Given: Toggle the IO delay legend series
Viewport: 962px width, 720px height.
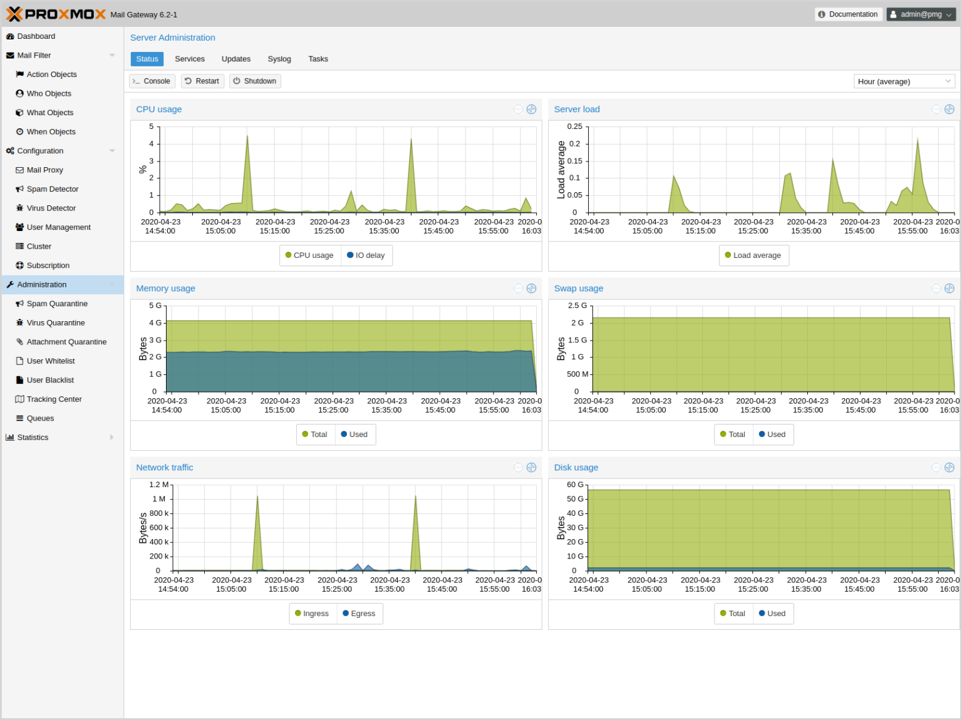Looking at the screenshot, I should coord(366,255).
